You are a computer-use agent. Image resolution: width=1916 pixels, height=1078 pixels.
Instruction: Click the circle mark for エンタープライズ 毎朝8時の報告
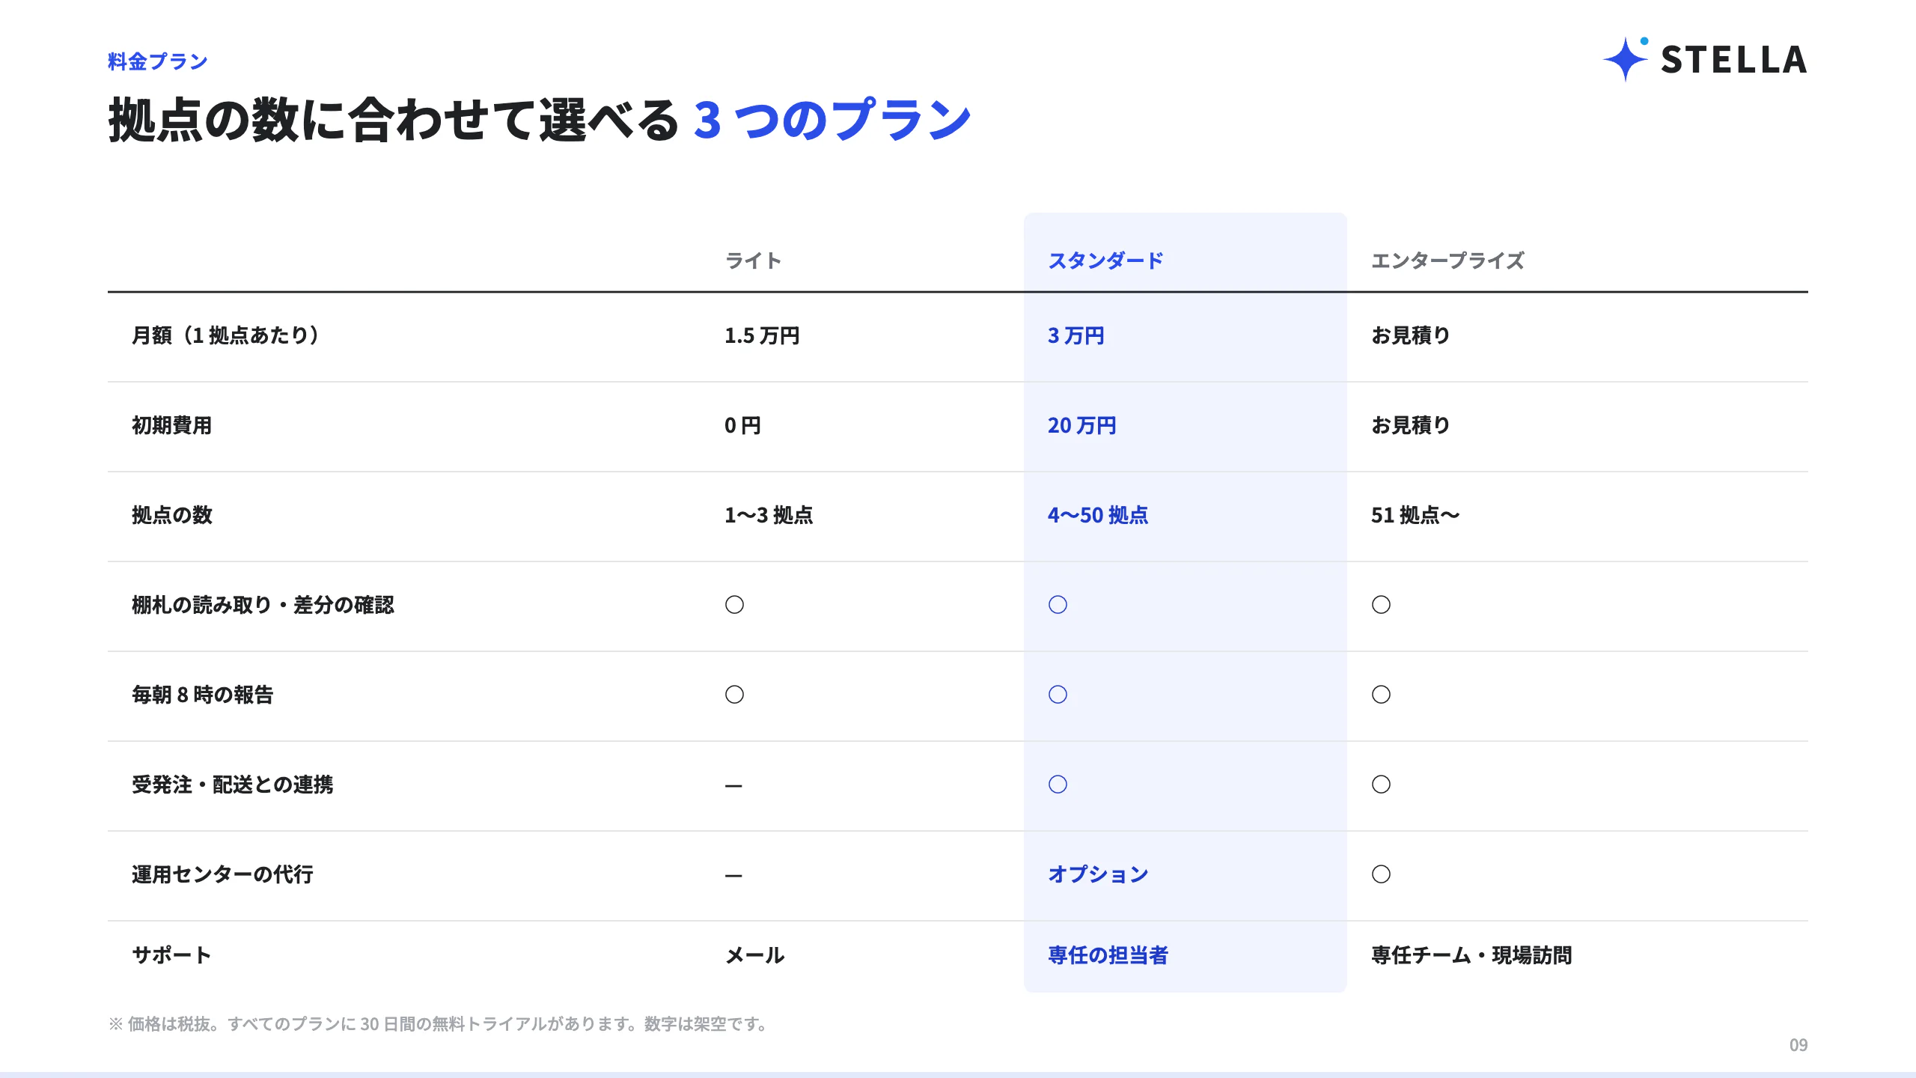coord(1381,695)
